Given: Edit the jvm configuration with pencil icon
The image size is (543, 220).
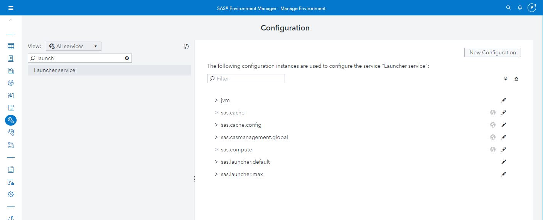Looking at the screenshot, I should point(503,100).
